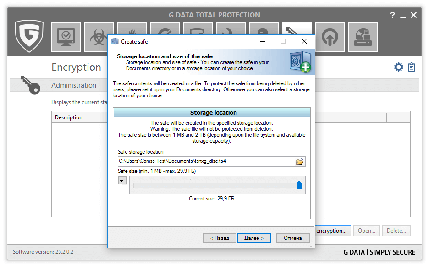The height and width of the screenshot is (267, 429).
Task: Click the safe size slider handle
Action: click(299, 185)
